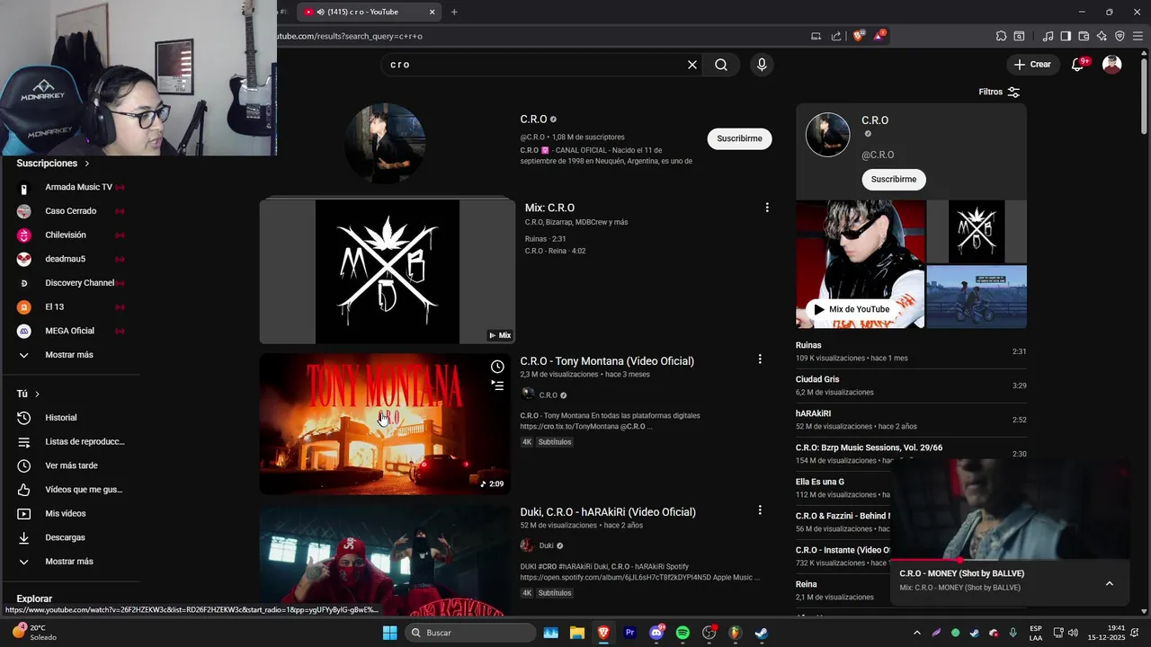Expand the miniplayer with up chevron
Image resolution: width=1151 pixels, height=647 pixels.
1110,583
